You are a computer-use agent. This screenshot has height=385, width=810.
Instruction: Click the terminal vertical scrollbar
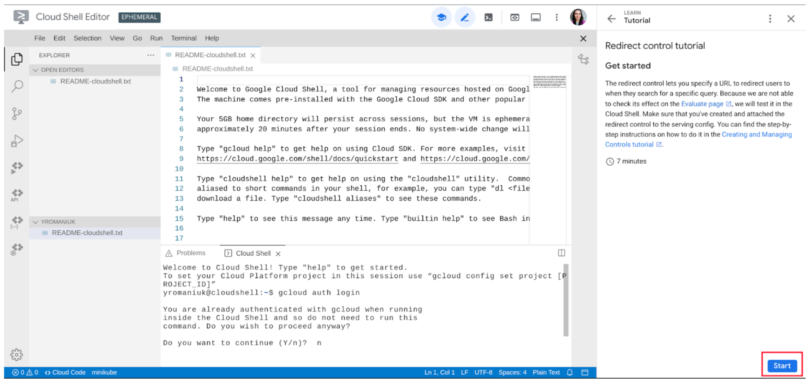(x=566, y=300)
